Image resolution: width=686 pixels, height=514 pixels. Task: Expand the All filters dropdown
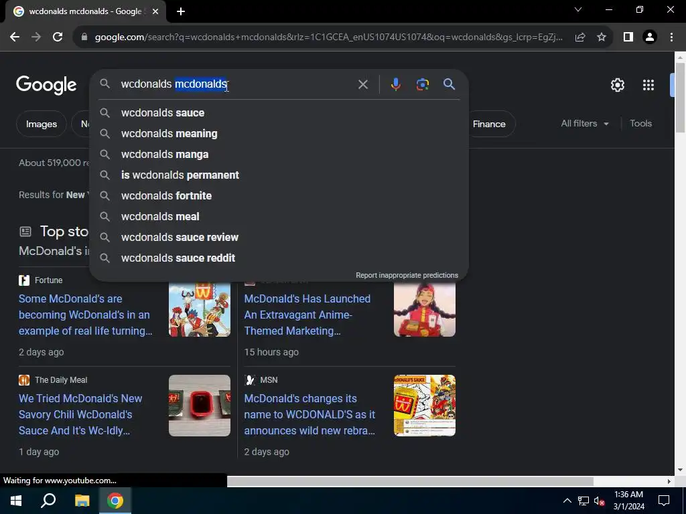point(584,124)
